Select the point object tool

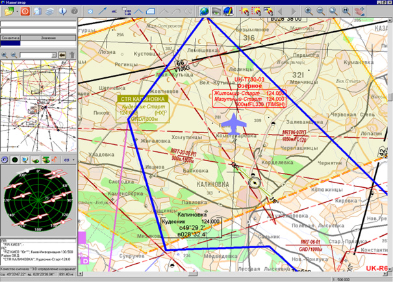tap(90, 12)
